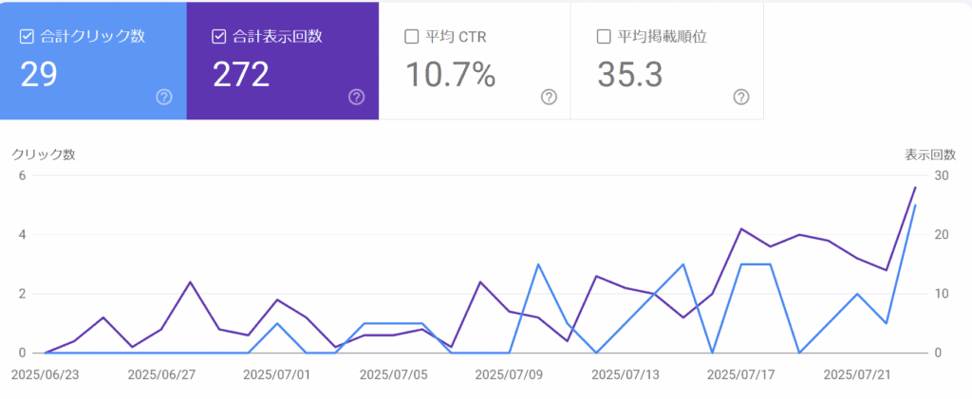Click the purple impressions peak at chart's end
The width and height of the screenshot is (972, 399).
point(915,187)
